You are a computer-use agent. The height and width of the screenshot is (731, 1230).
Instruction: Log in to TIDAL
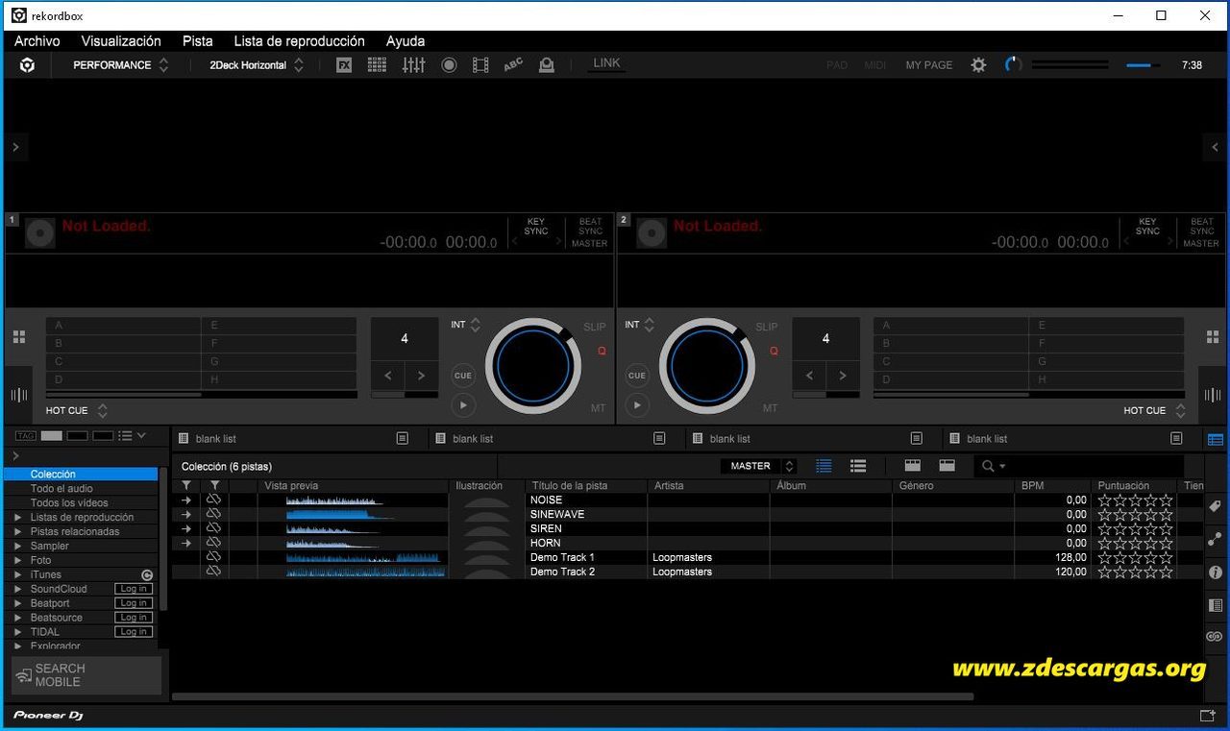click(x=134, y=632)
